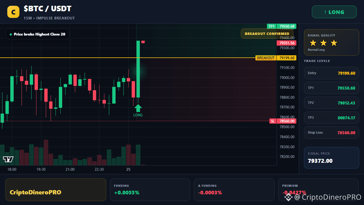Click the small red candle after breakout
Viewport: 364px width, 205px height.
coord(143,42)
